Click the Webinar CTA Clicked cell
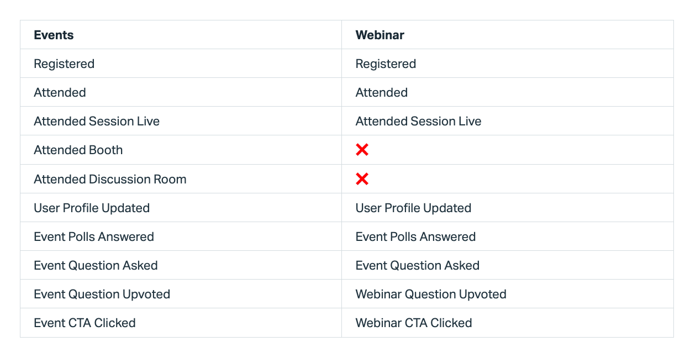Image resolution: width=685 pixels, height=347 pixels. [414, 323]
